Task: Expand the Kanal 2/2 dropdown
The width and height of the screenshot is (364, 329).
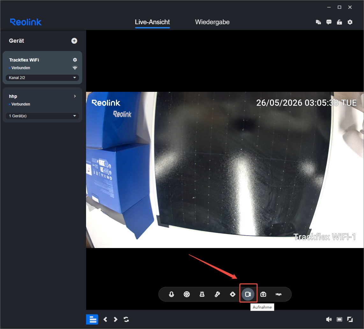Action: click(42, 77)
